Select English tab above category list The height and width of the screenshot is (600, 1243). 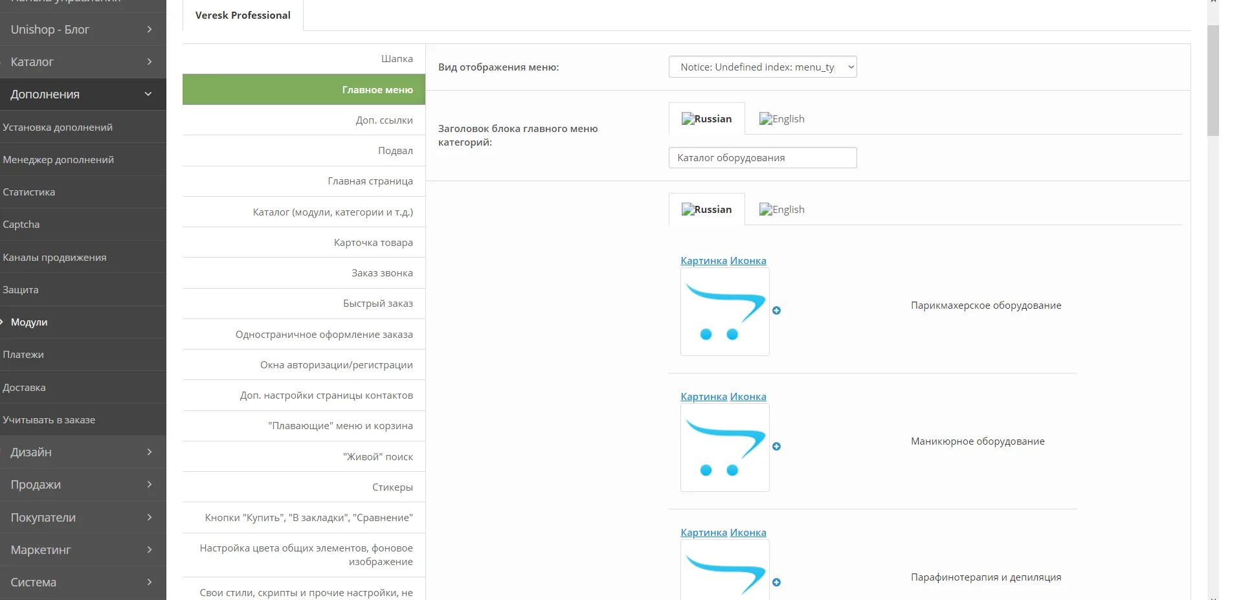tap(781, 209)
